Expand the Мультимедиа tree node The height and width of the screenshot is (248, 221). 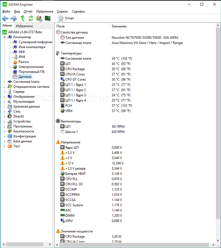pos(4,102)
